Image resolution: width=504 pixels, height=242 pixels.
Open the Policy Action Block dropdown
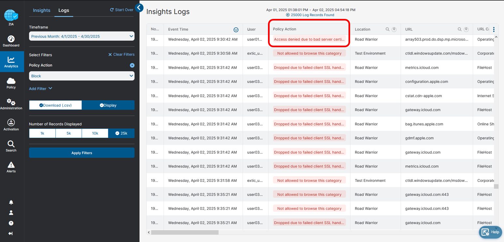(x=82, y=76)
